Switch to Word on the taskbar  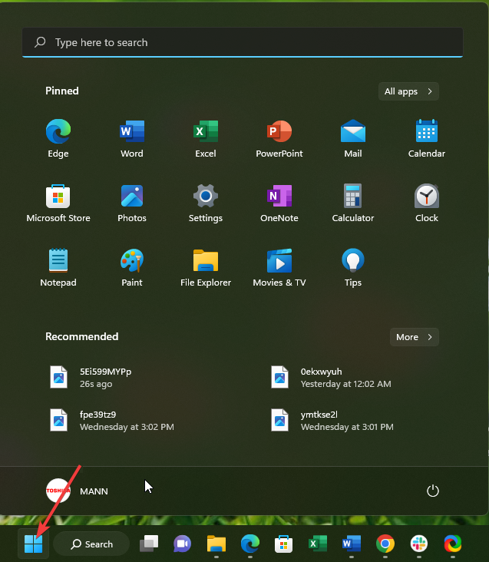pos(352,544)
